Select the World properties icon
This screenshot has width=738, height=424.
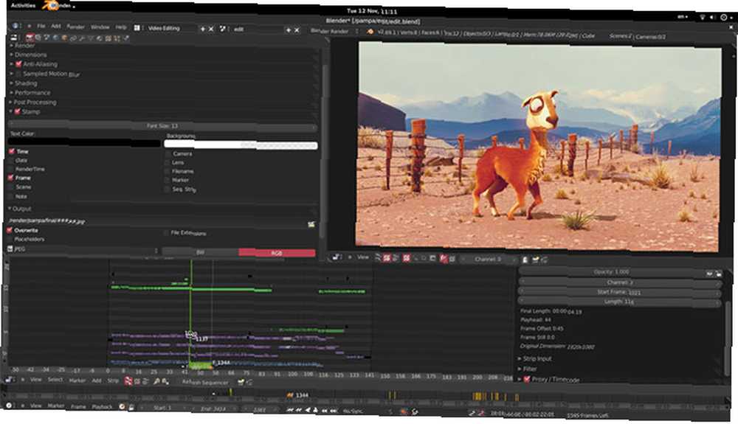(x=55, y=38)
